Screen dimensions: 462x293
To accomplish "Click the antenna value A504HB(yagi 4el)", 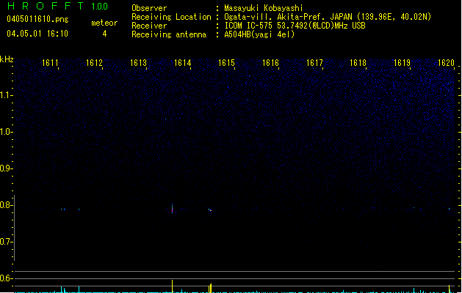I will [259, 34].
